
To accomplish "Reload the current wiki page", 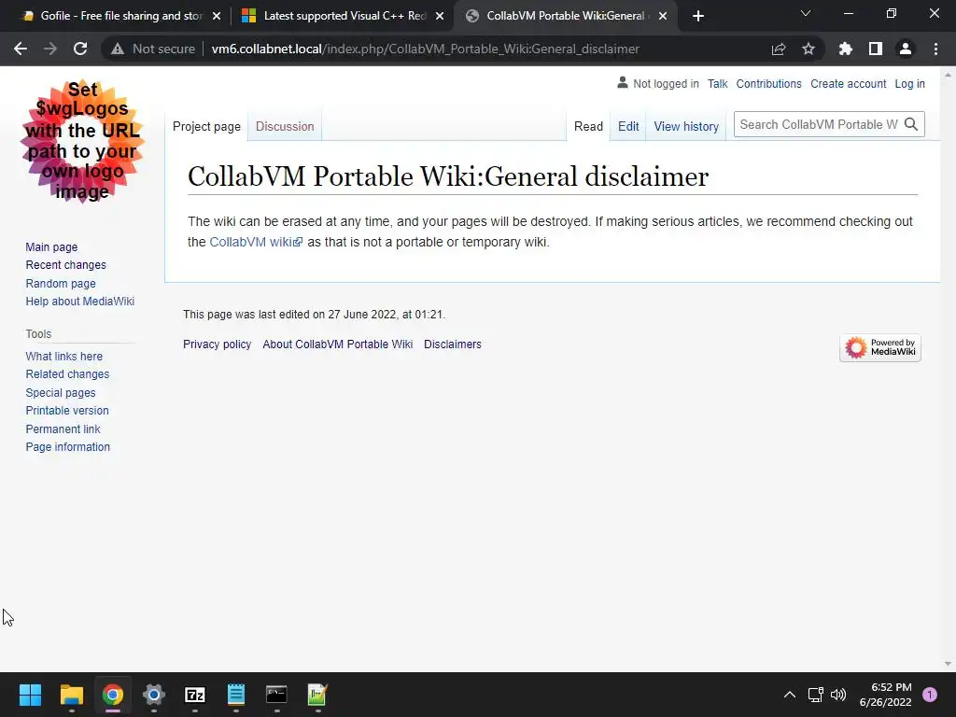I will (80, 49).
